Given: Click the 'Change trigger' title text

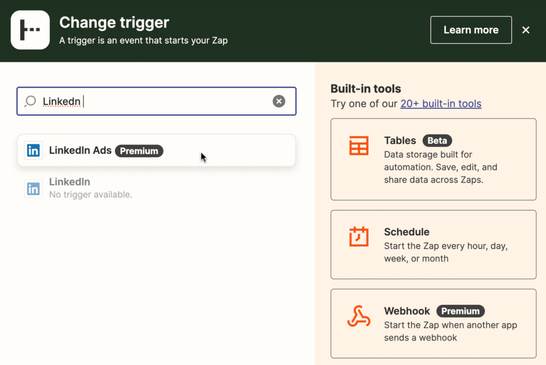Looking at the screenshot, I should pos(114,22).
